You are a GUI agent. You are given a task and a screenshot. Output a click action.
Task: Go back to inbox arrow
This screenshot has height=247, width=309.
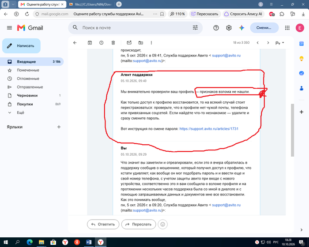(75, 43)
